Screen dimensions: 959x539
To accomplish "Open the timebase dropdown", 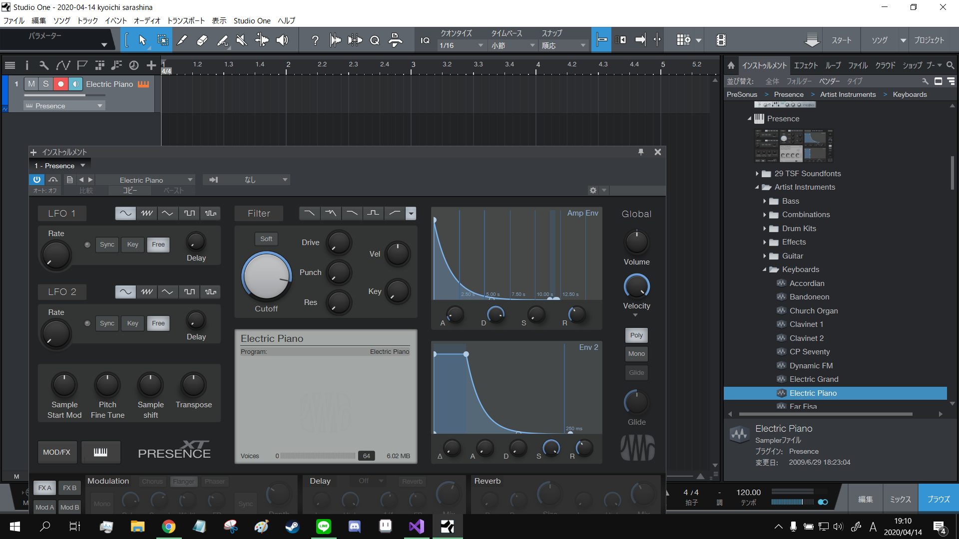I will point(513,45).
